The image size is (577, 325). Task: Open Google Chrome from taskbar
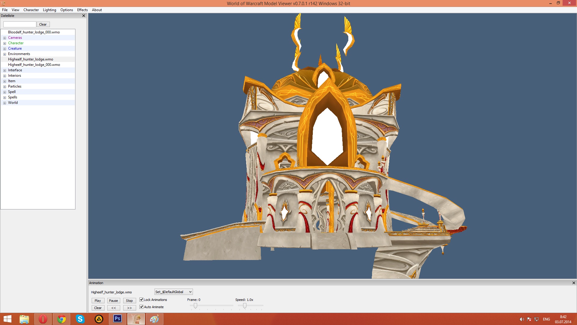(x=62, y=319)
